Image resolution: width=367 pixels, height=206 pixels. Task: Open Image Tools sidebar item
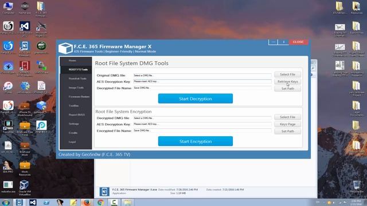click(76, 88)
